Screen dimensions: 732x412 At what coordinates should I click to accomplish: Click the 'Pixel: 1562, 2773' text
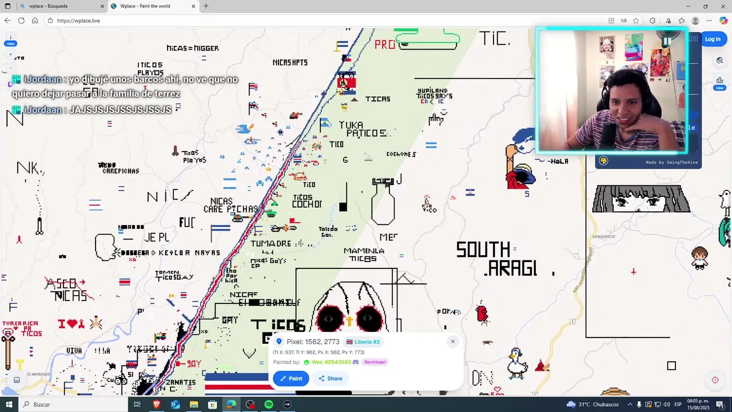tap(313, 342)
